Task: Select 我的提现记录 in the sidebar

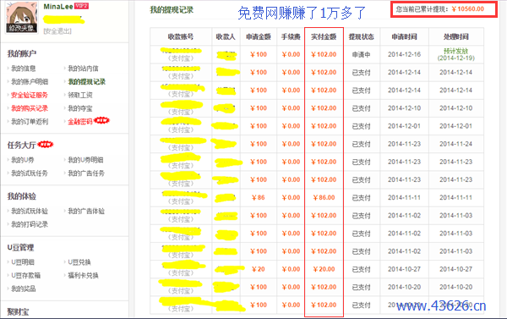Action: [87, 81]
